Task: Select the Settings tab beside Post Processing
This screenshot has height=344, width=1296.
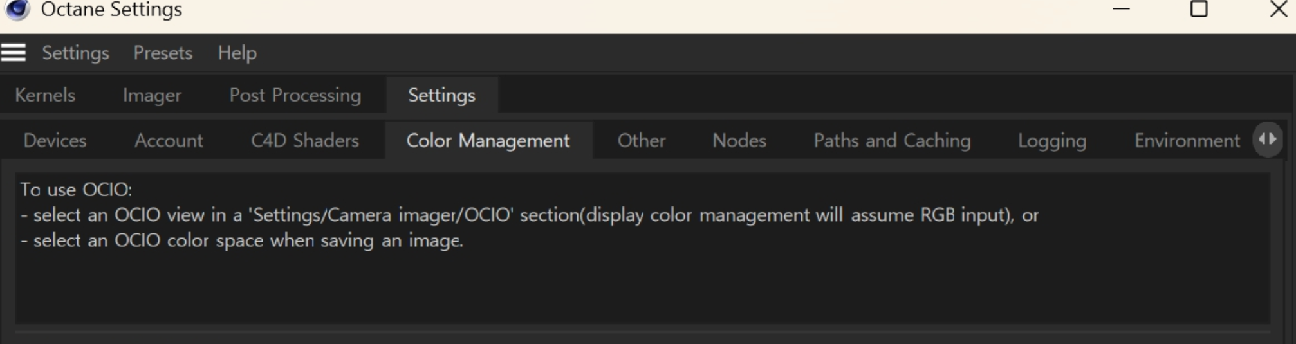Action: tap(441, 95)
